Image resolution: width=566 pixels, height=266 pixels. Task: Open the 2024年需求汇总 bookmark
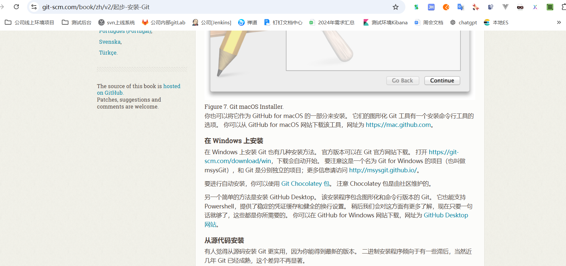coord(332,22)
